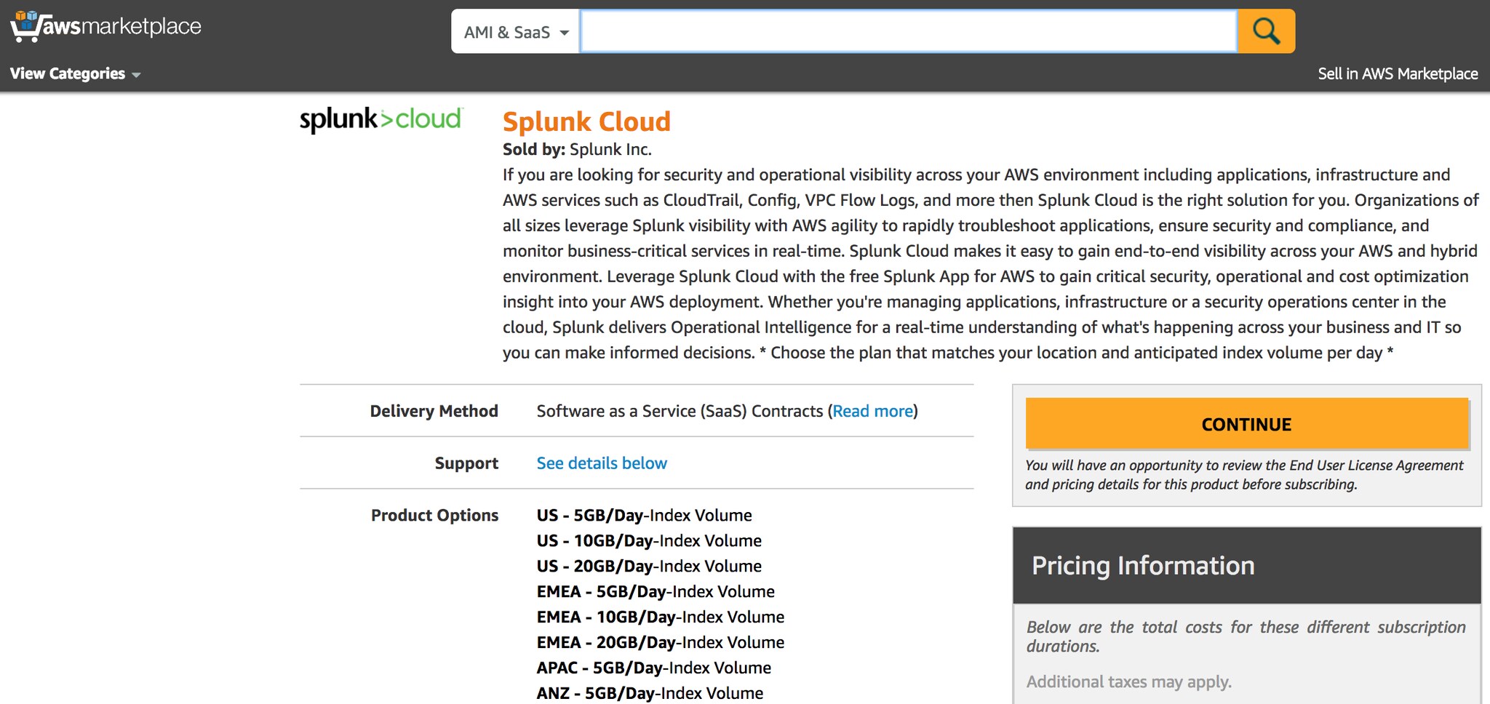Viewport: 1490px width, 704px height.
Task: Open Sell in AWS Marketplace link
Action: point(1398,73)
